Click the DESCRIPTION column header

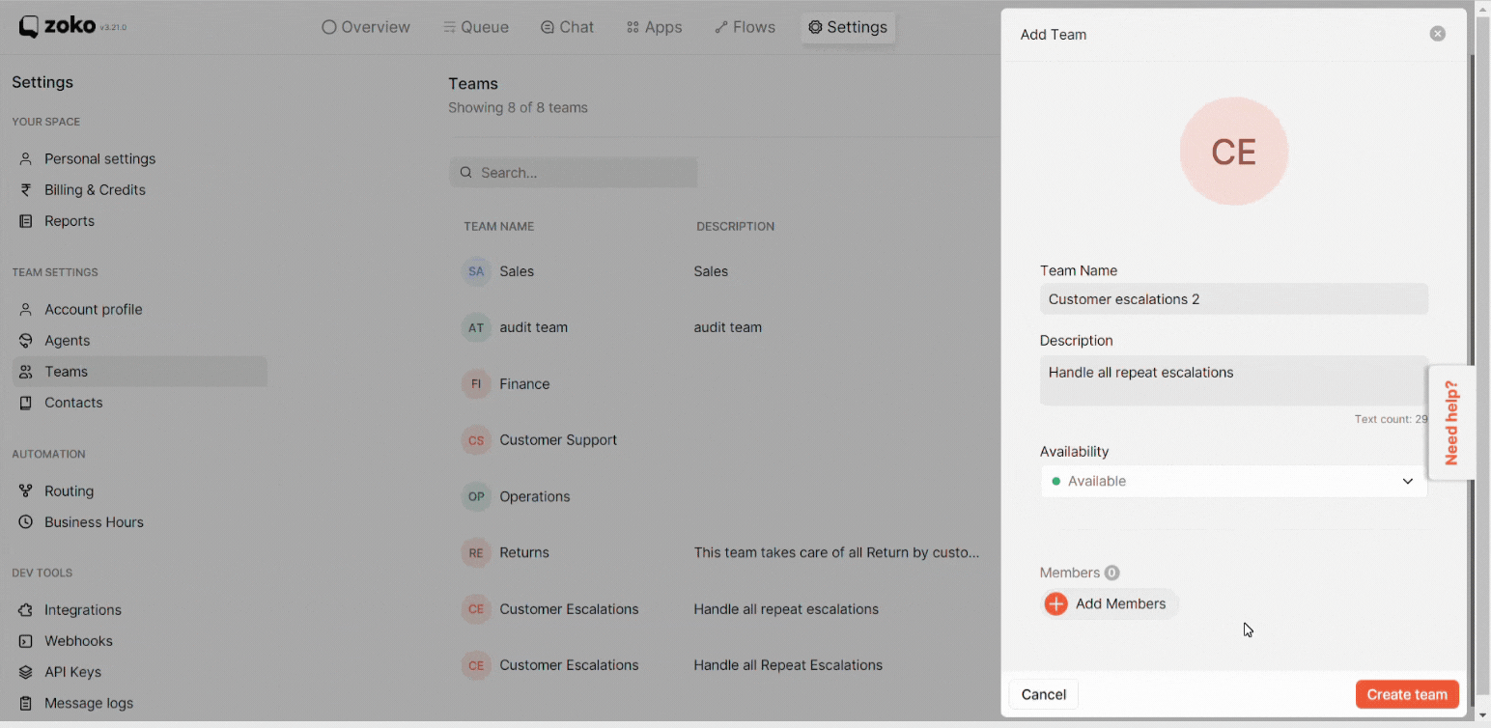pos(735,226)
